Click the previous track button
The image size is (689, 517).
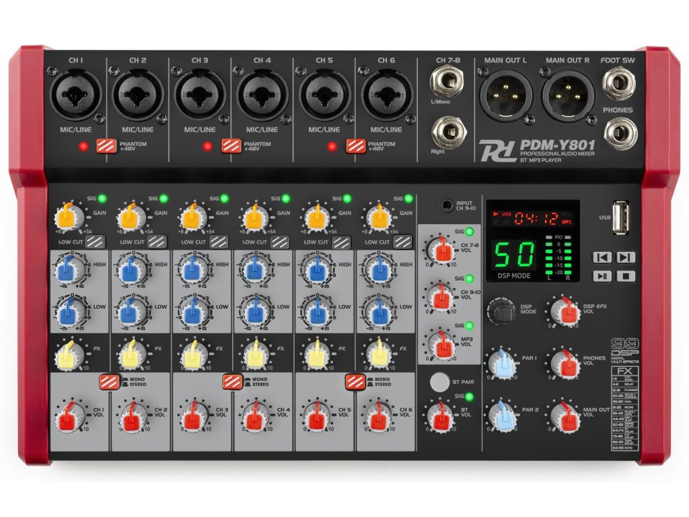(x=602, y=257)
